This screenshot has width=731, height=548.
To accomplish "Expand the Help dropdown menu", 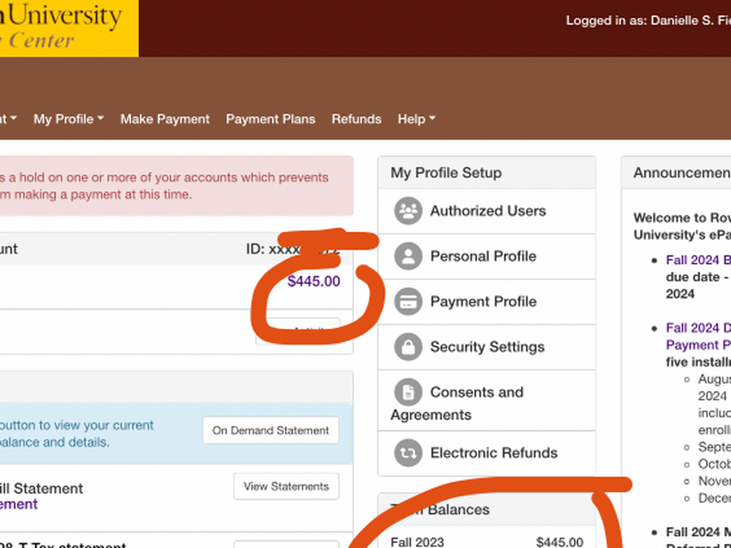I will 416,119.
